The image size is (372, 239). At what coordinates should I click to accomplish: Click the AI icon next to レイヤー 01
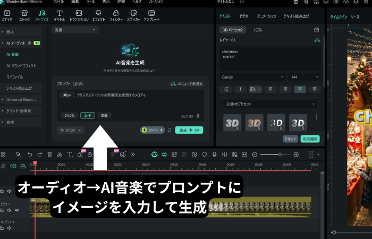[317, 40]
